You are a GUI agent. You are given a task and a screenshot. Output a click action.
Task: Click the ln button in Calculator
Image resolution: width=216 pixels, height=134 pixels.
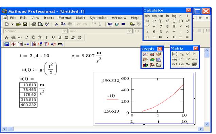(x=167, y=16)
